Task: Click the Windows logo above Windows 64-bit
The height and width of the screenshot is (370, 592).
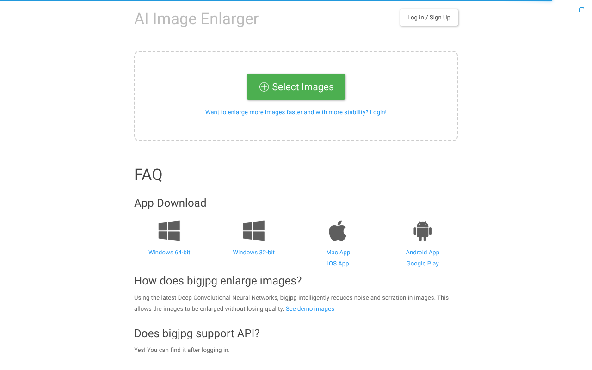Action: pos(169,231)
